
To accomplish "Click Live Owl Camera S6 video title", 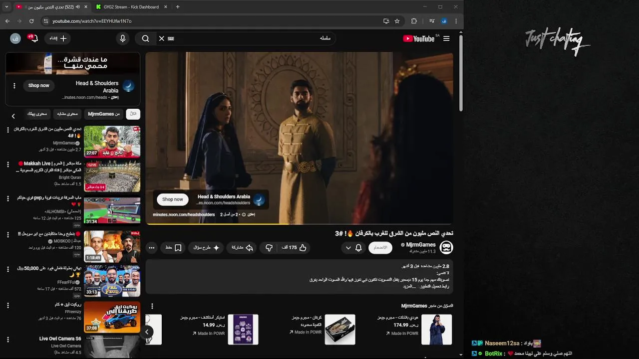I will (x=60, y=339).
